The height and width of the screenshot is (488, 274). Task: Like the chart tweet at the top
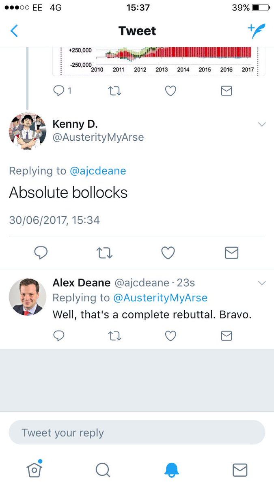point(170,91)
